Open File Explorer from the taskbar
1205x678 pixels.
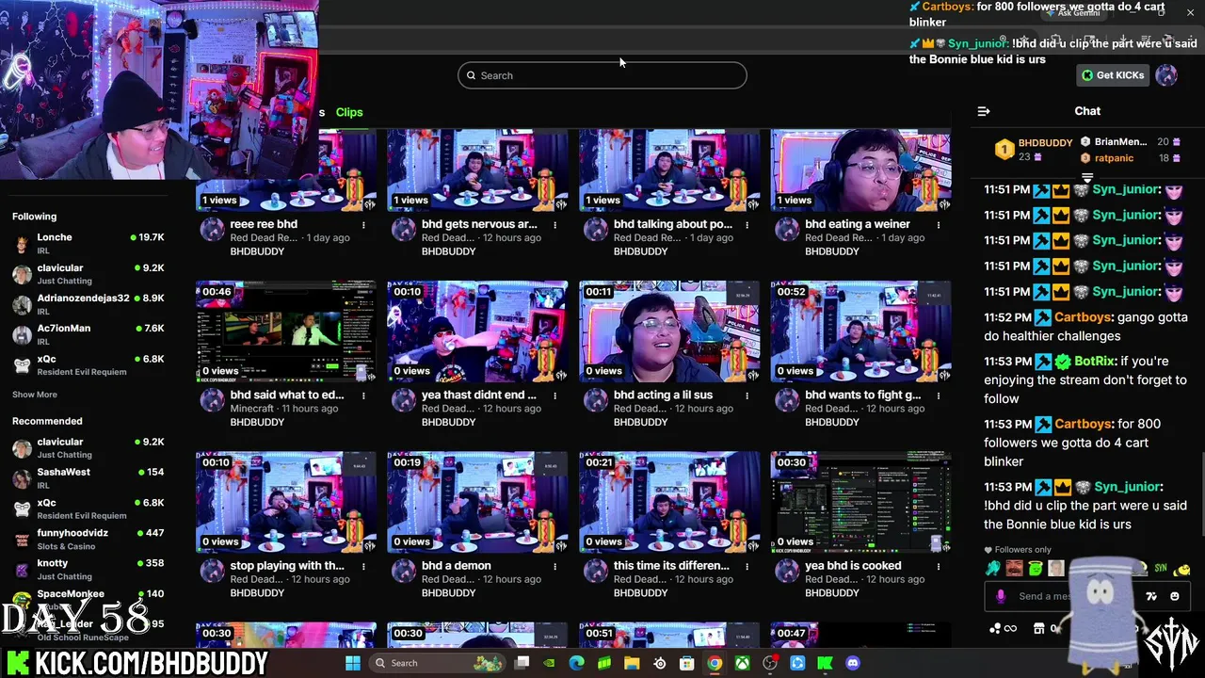point(632,663)
